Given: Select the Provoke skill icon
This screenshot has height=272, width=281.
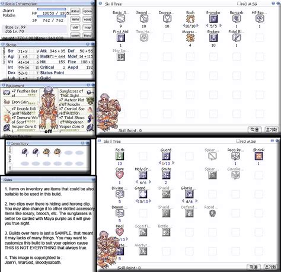Looking at the screenshot, I should coord(213,19).
